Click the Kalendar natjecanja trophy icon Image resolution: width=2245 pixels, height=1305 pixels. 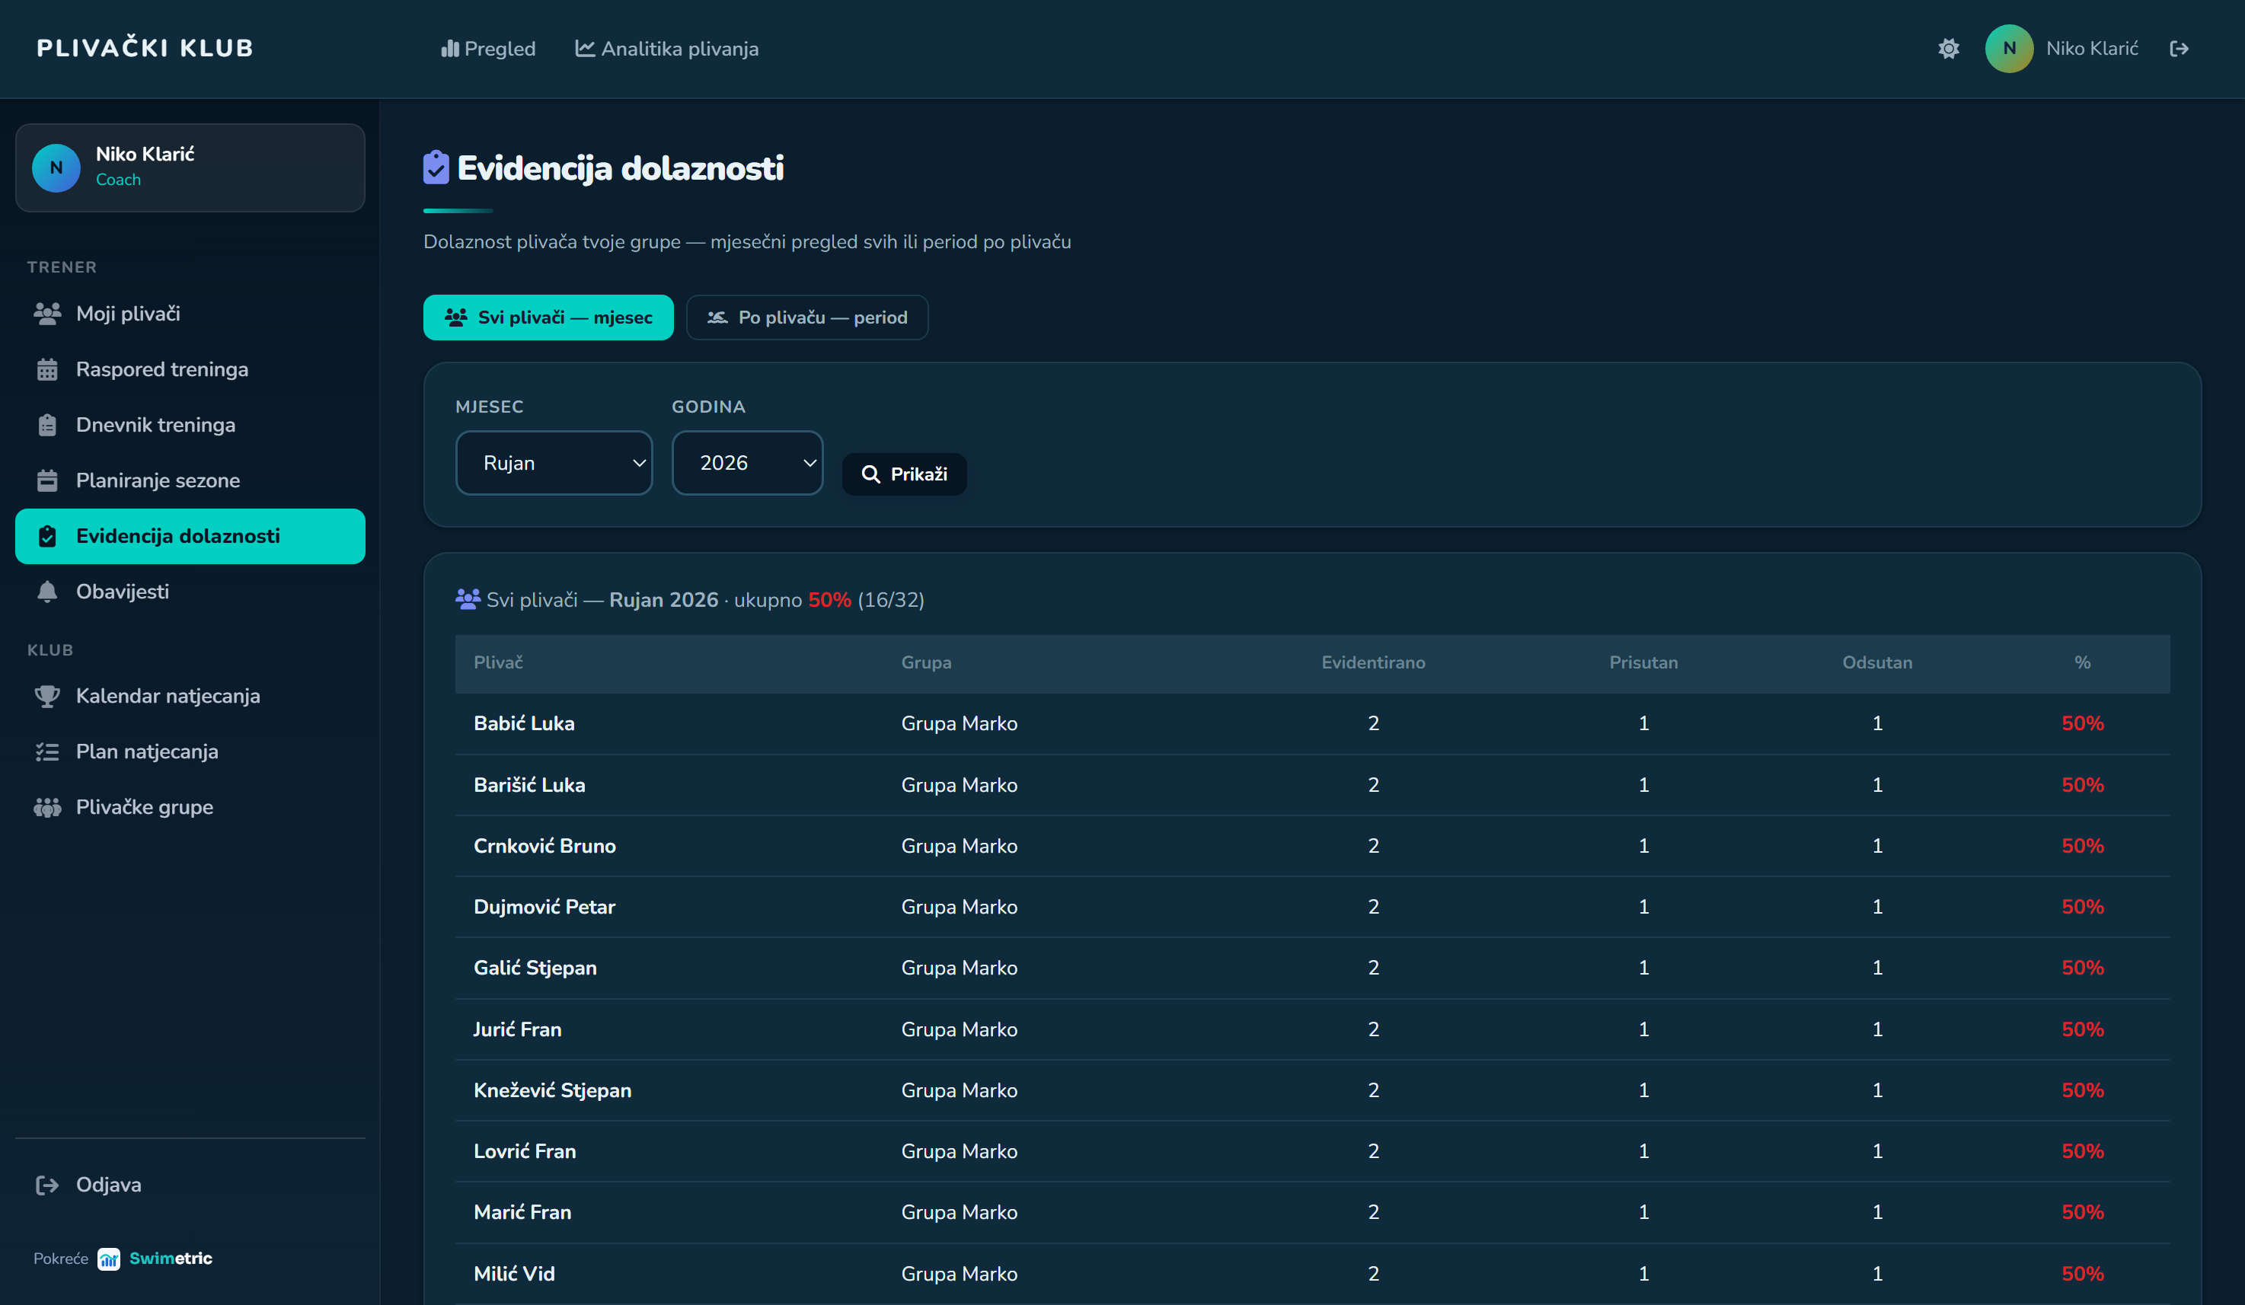tap(47, 697)
